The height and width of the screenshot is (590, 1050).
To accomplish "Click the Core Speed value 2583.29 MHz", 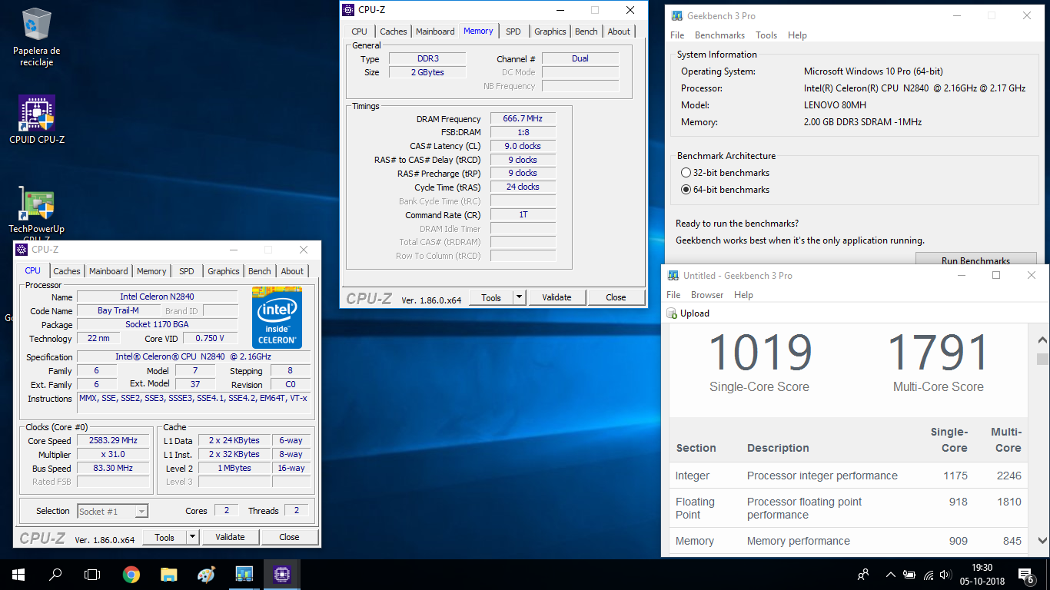I will 114,441.
